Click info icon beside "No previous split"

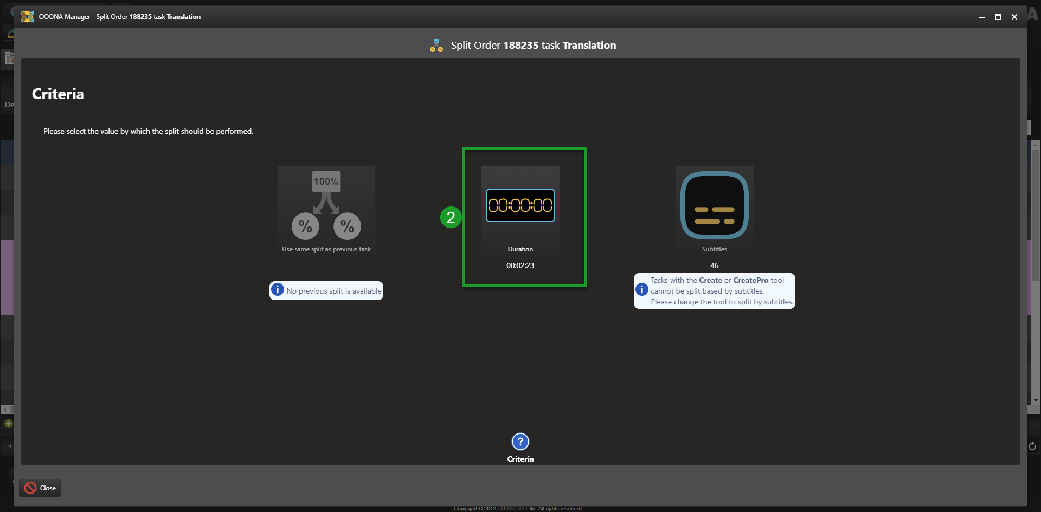pos(278,290)
